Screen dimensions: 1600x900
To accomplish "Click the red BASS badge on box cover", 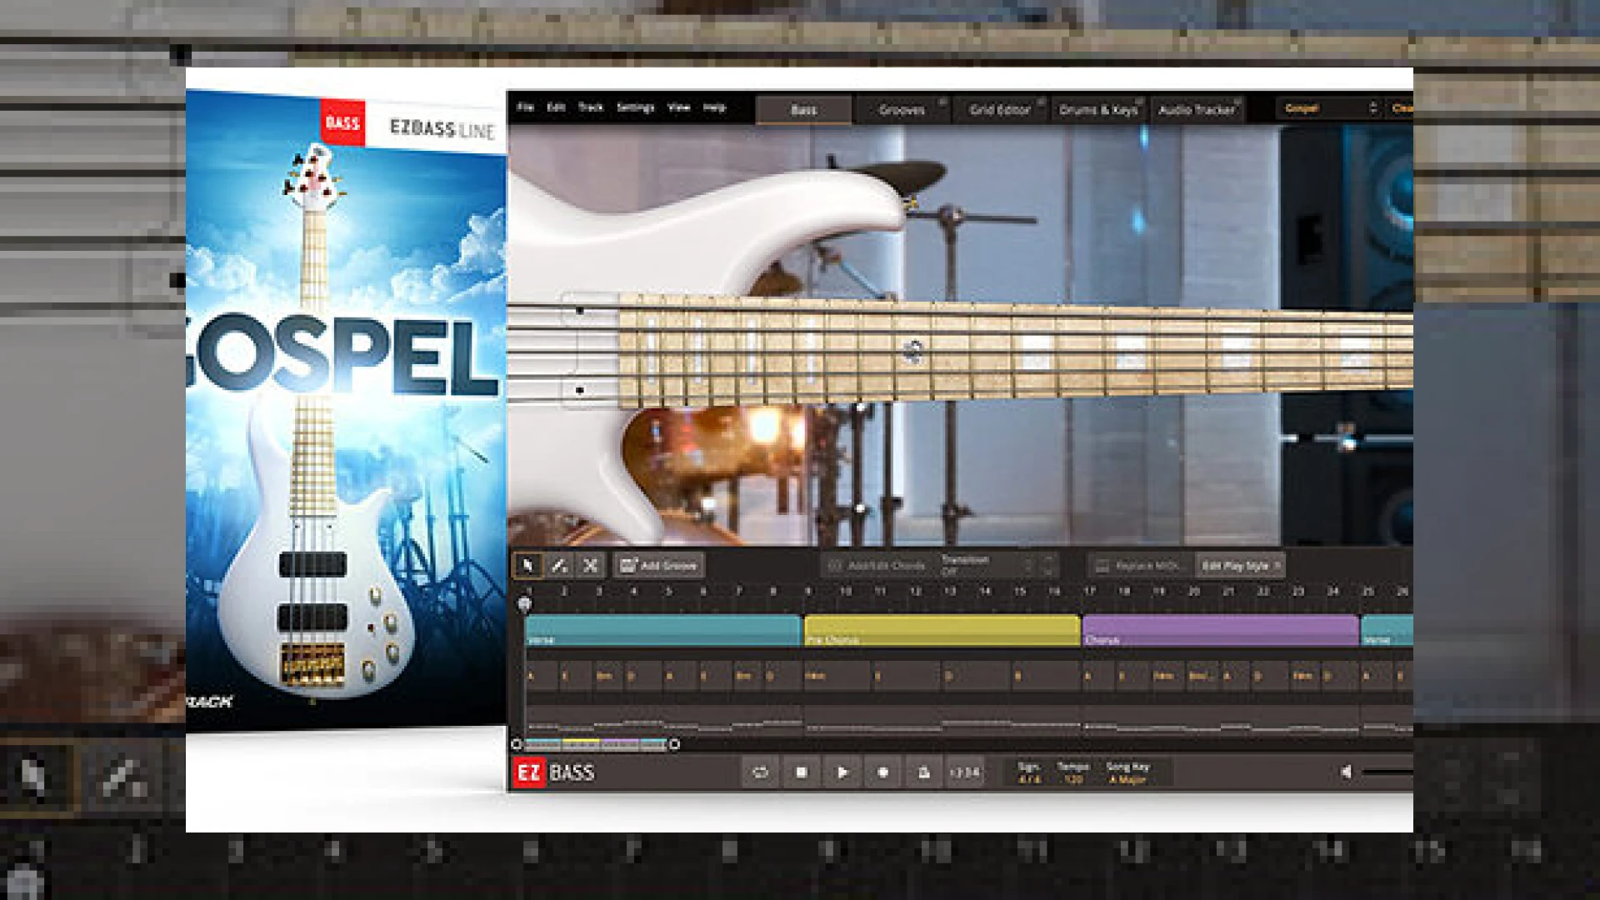I will click(342, 122).
